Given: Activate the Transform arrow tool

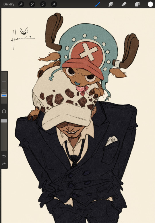Looking at the screenshot, I should [54, 4].
